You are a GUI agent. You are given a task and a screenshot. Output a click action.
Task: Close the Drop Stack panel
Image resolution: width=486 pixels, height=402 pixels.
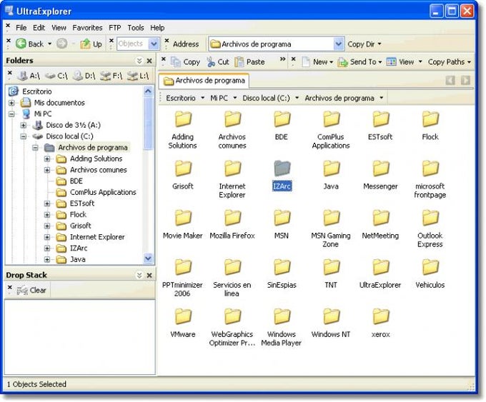coord(149,275)
